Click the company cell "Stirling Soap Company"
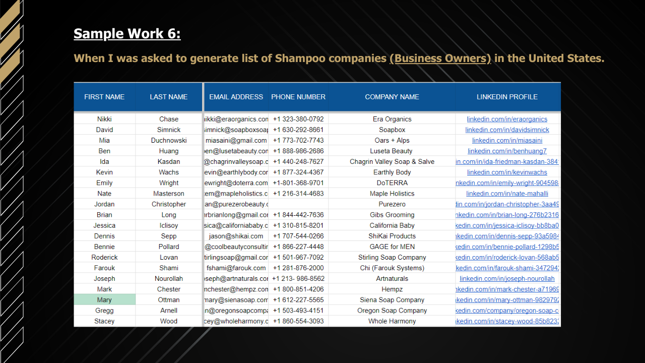The image size is (645, 363). click(x=392, y=257)
